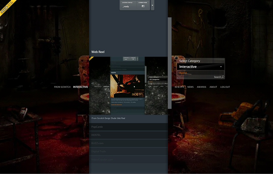Click the portfolio panel vertical scrollbar
This screenshot has width=273, height=174.
pyautogui.click(x=170, y=63)
